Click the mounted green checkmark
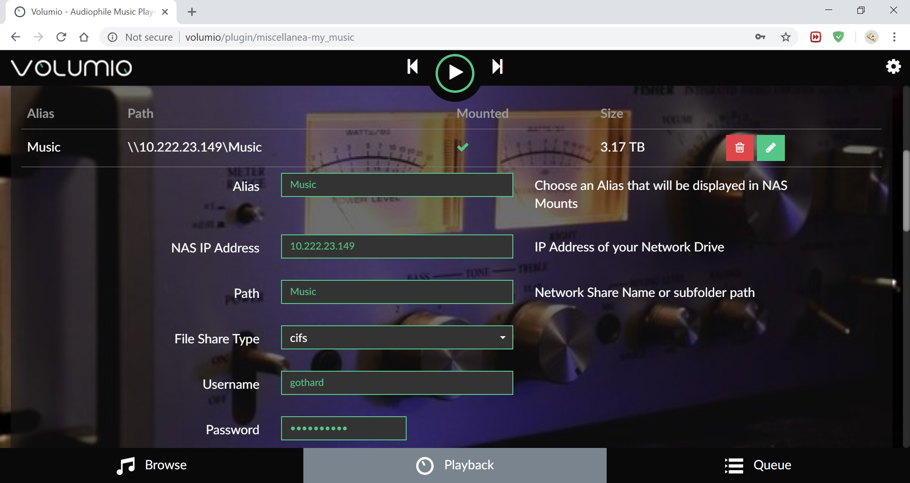910x483 pixels. point(463,147)
